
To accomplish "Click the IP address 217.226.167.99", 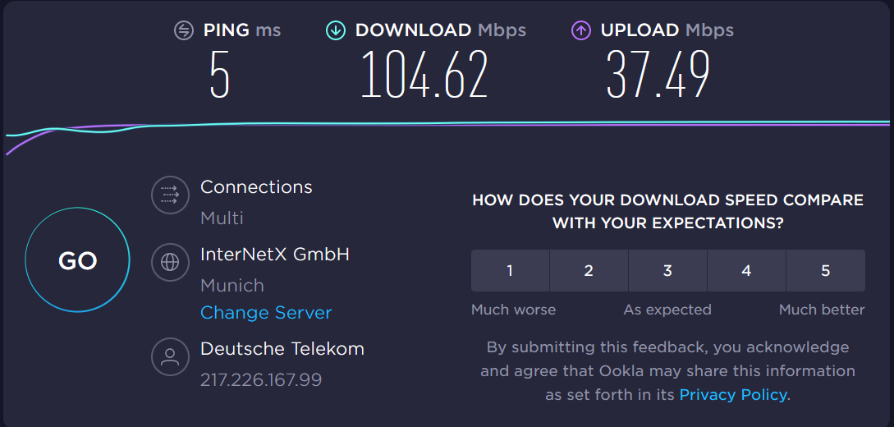I will (261, 379).
